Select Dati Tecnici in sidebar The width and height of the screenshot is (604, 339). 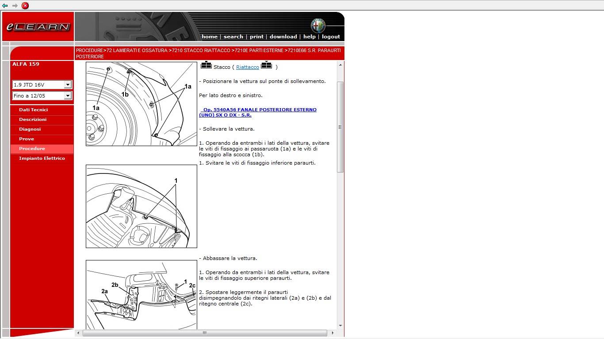point(33,109)
